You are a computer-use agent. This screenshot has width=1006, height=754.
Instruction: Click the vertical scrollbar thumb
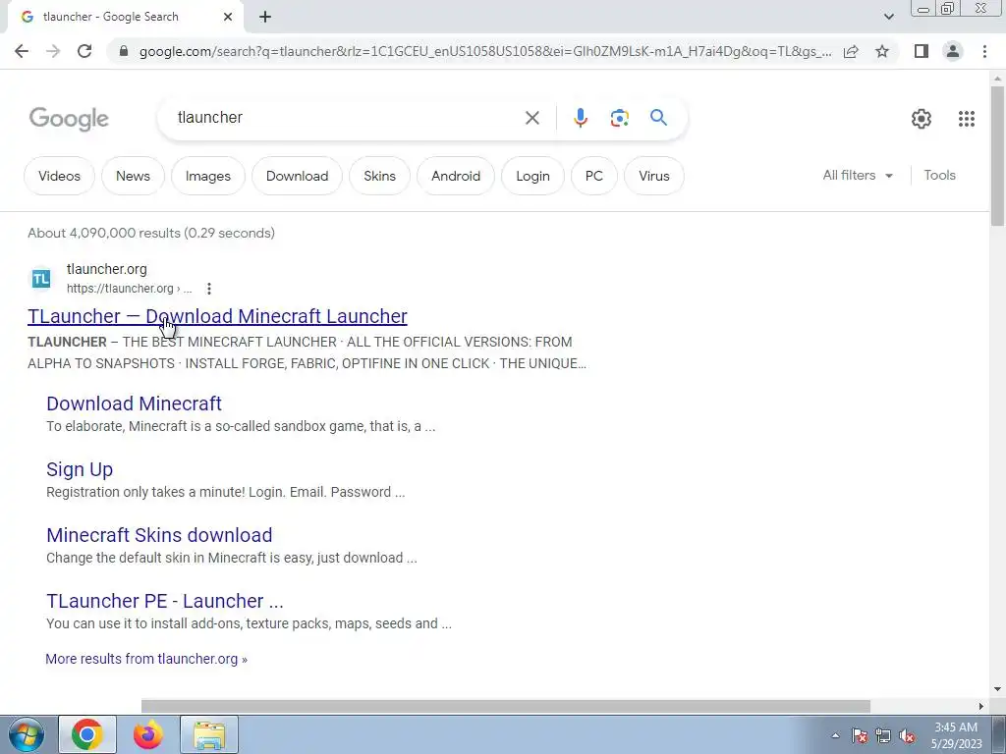[997, 154]
